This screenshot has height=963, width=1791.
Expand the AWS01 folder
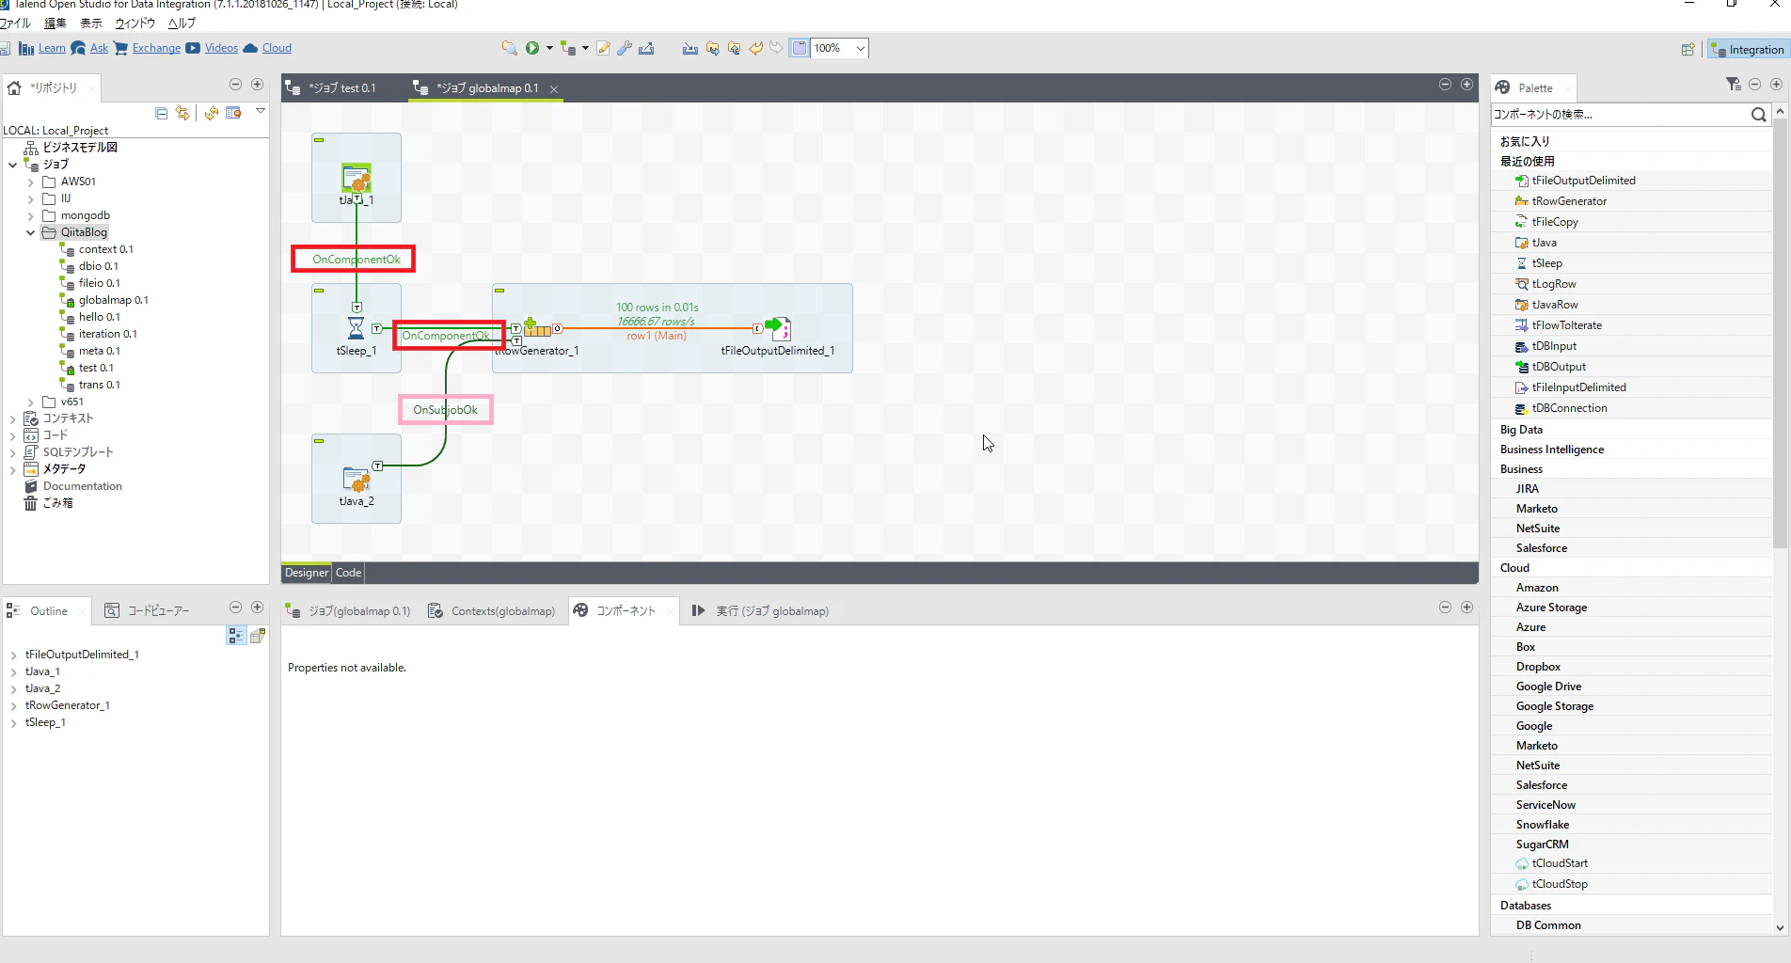[30, 182]
